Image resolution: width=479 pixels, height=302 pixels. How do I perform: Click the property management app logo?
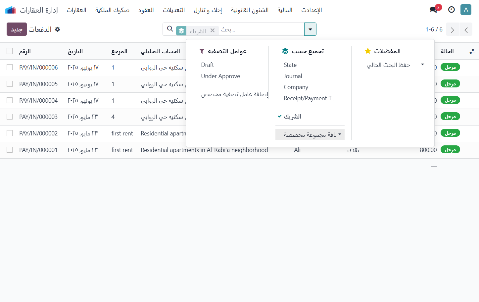[11, 10]
